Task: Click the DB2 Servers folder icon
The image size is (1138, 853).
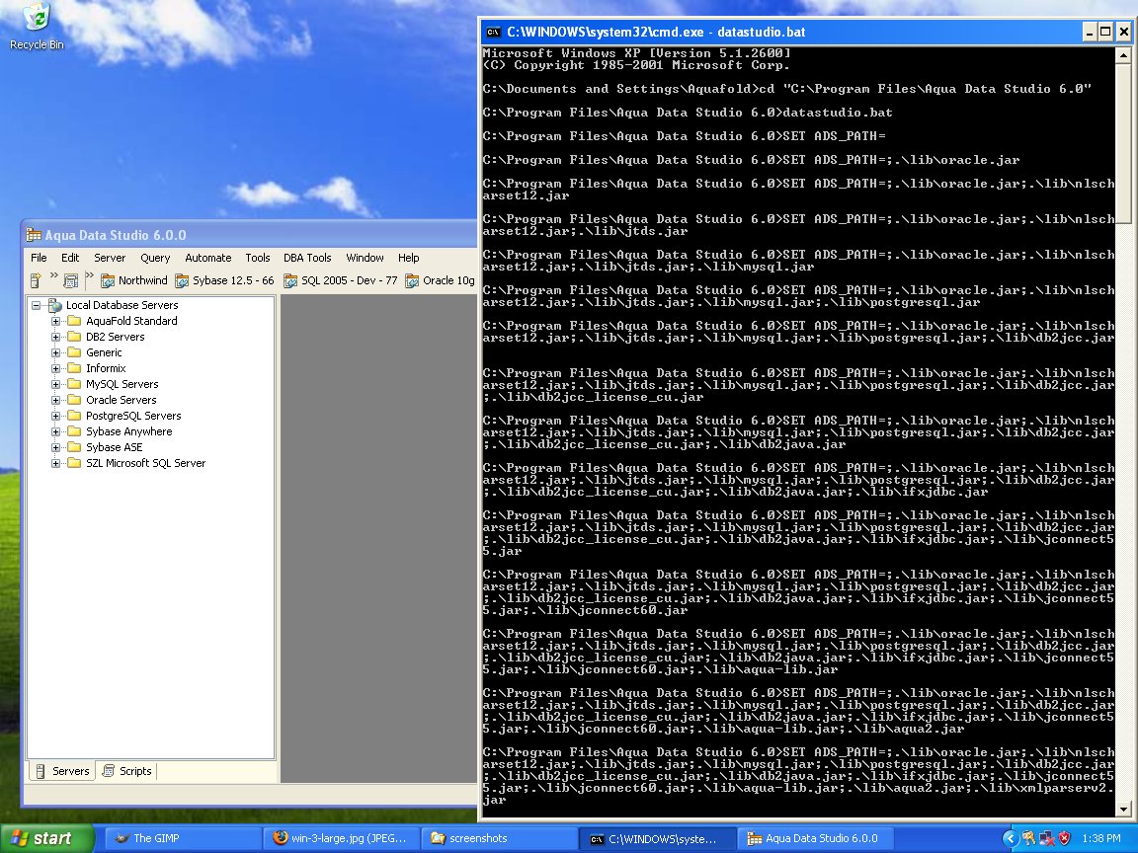Action: (x=74, y=337)
